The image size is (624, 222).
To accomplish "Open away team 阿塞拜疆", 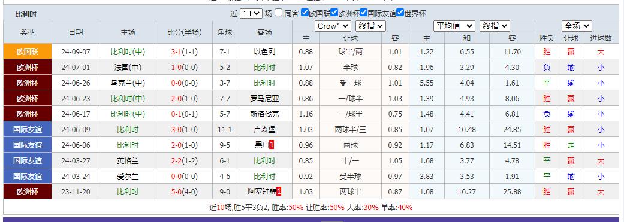I will pyautogui.click(x=262, y=192).
